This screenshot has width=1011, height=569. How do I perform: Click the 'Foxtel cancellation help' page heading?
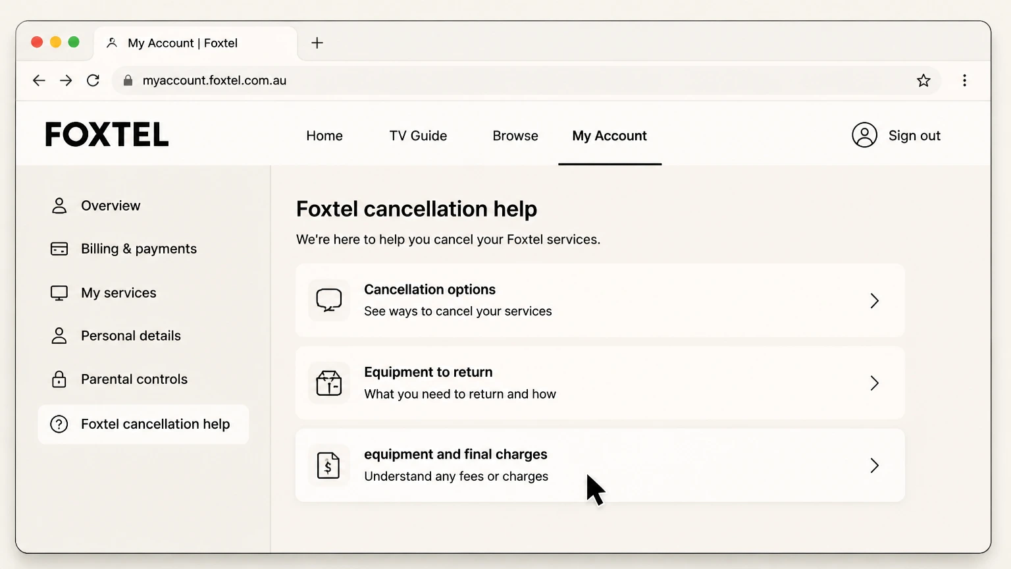(x=417, y=209)
